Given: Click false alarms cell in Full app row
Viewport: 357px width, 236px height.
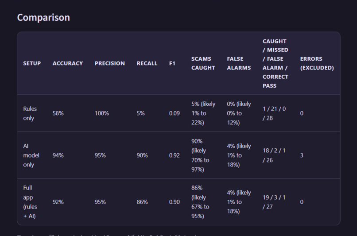Looking at the screenshot, I should point(239,202).
